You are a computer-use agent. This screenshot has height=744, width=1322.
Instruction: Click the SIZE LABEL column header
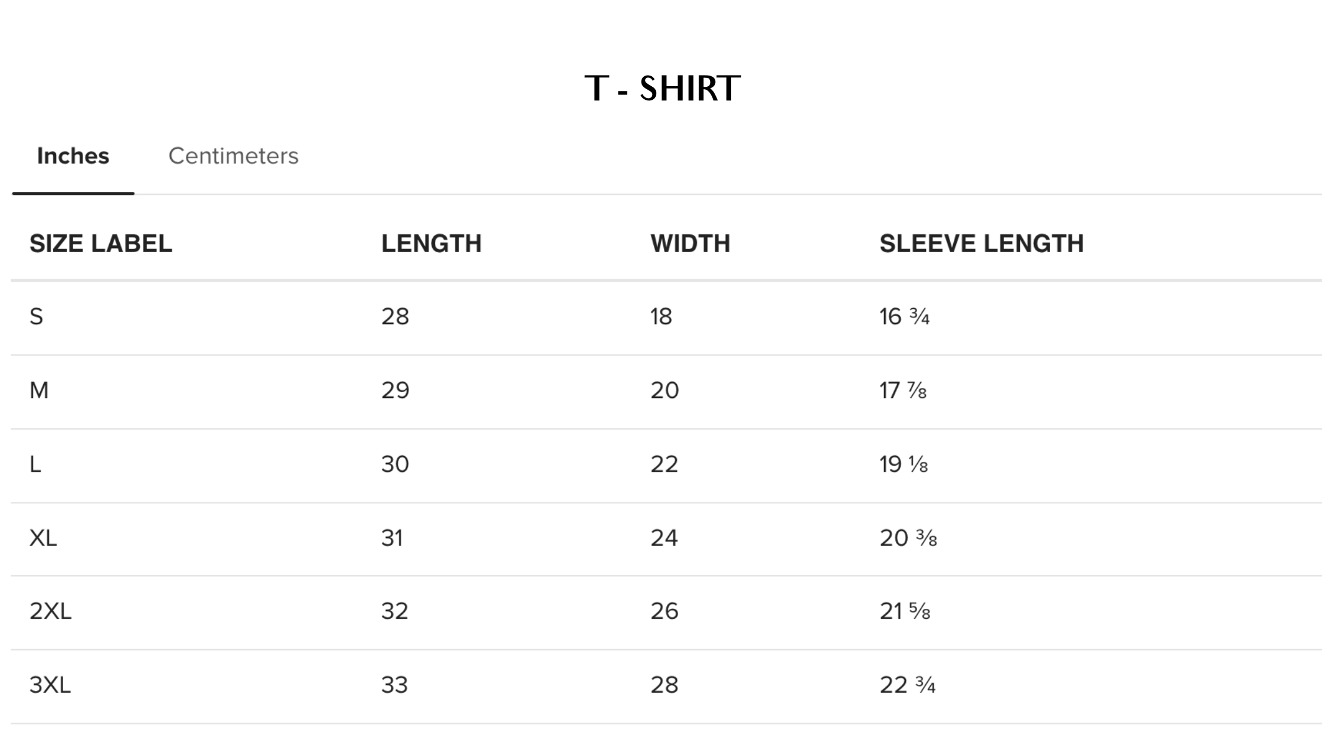[x=101, y=244]
